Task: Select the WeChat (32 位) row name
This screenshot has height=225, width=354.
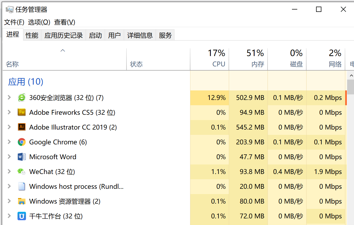Action: [x=52, y=172]
